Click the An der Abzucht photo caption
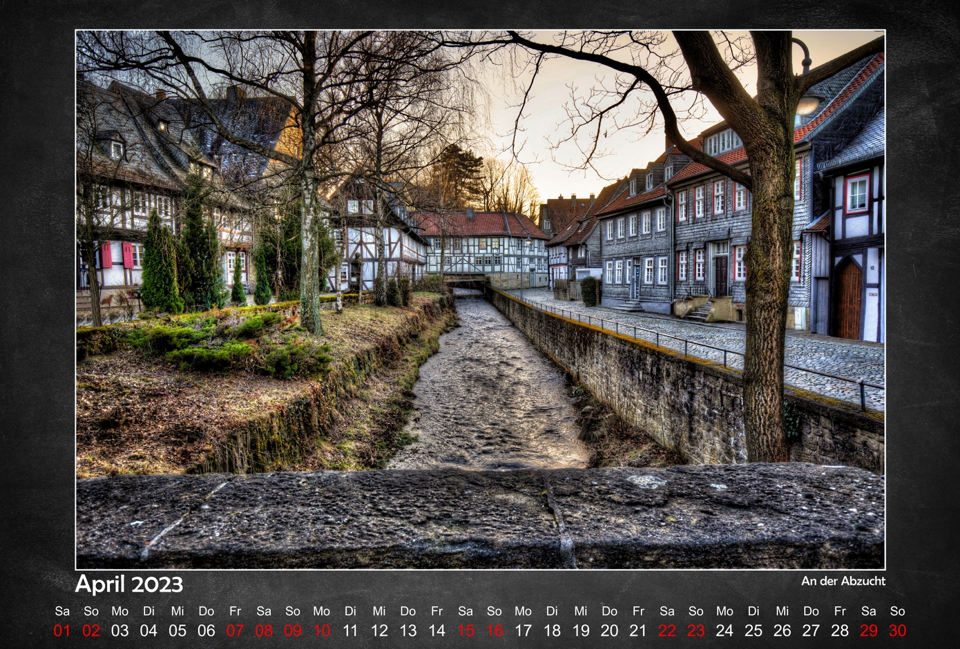 (843, 581)
